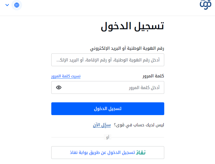Viewport: 215px width, 164px height.
Task: Open the language selector globe icon
Action: (x=17, y=5)
